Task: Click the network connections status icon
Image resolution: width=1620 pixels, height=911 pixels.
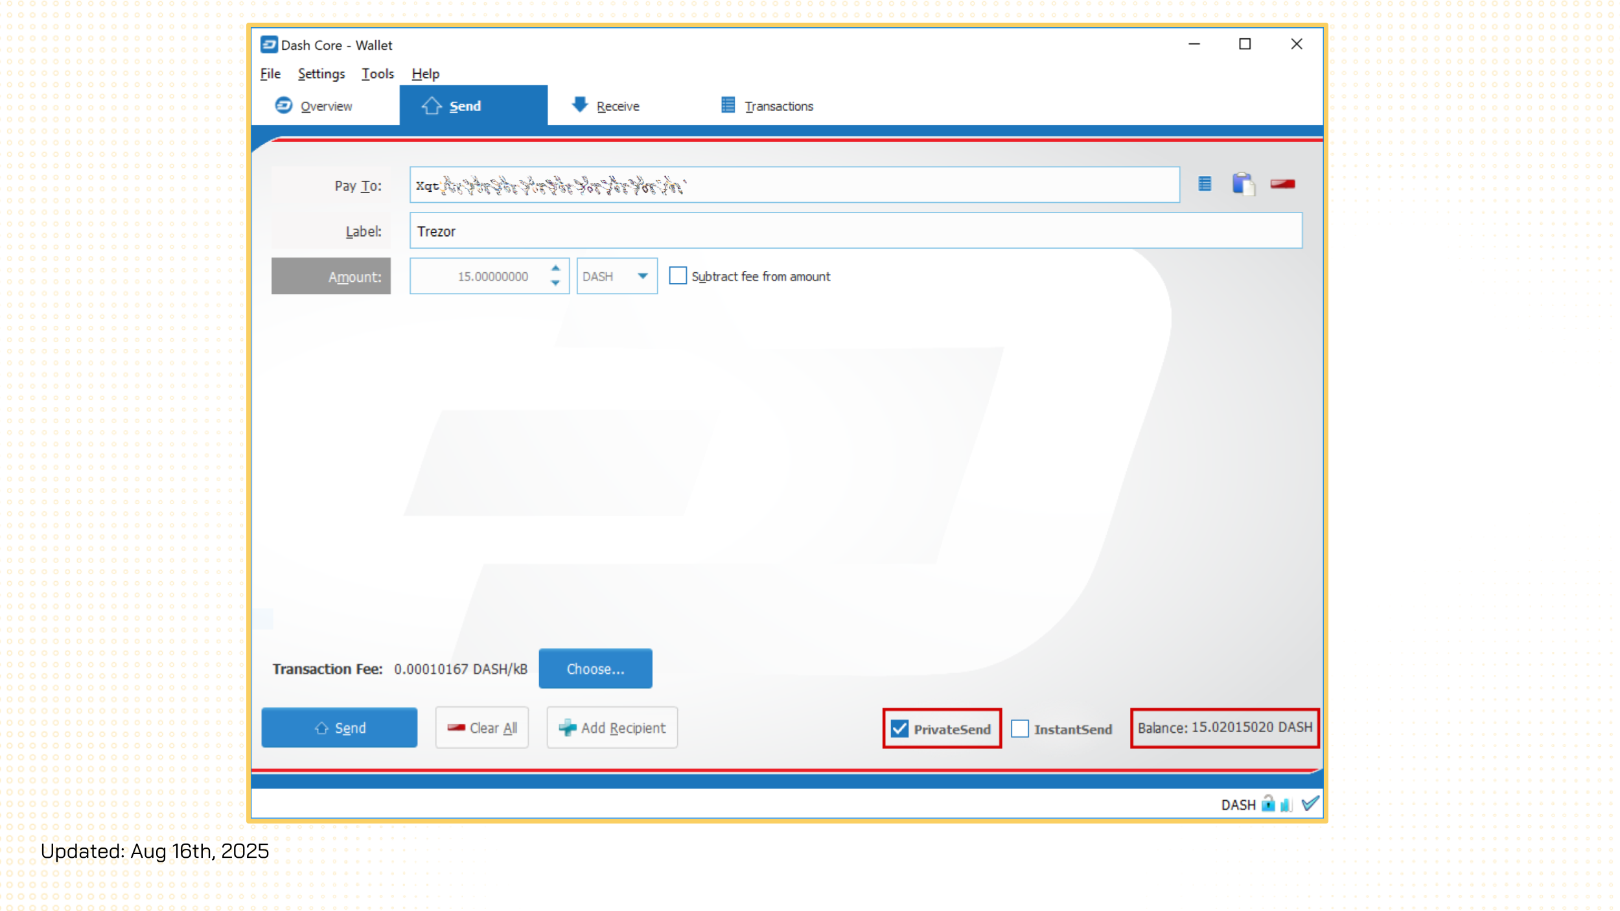Action: pyautogui.click(x=1286, y=805)
